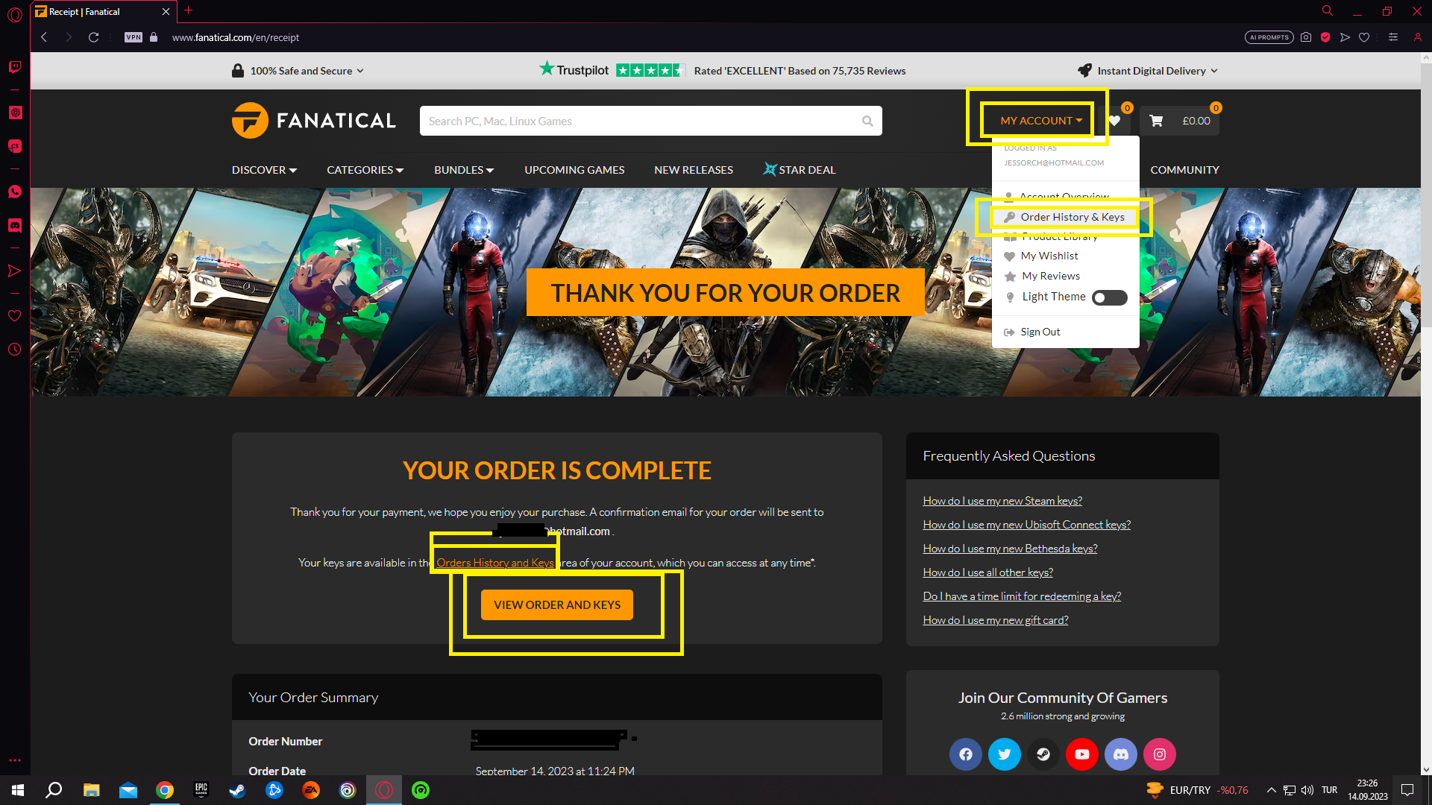Image resolution: width=1432 pixels, height=805 pixels.
Task: Click the search magnifier icon
Action: (867, 121)
